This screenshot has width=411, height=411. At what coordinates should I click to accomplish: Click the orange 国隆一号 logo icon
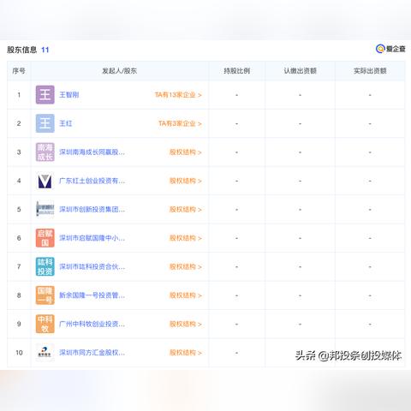click(x=45, y=295)
